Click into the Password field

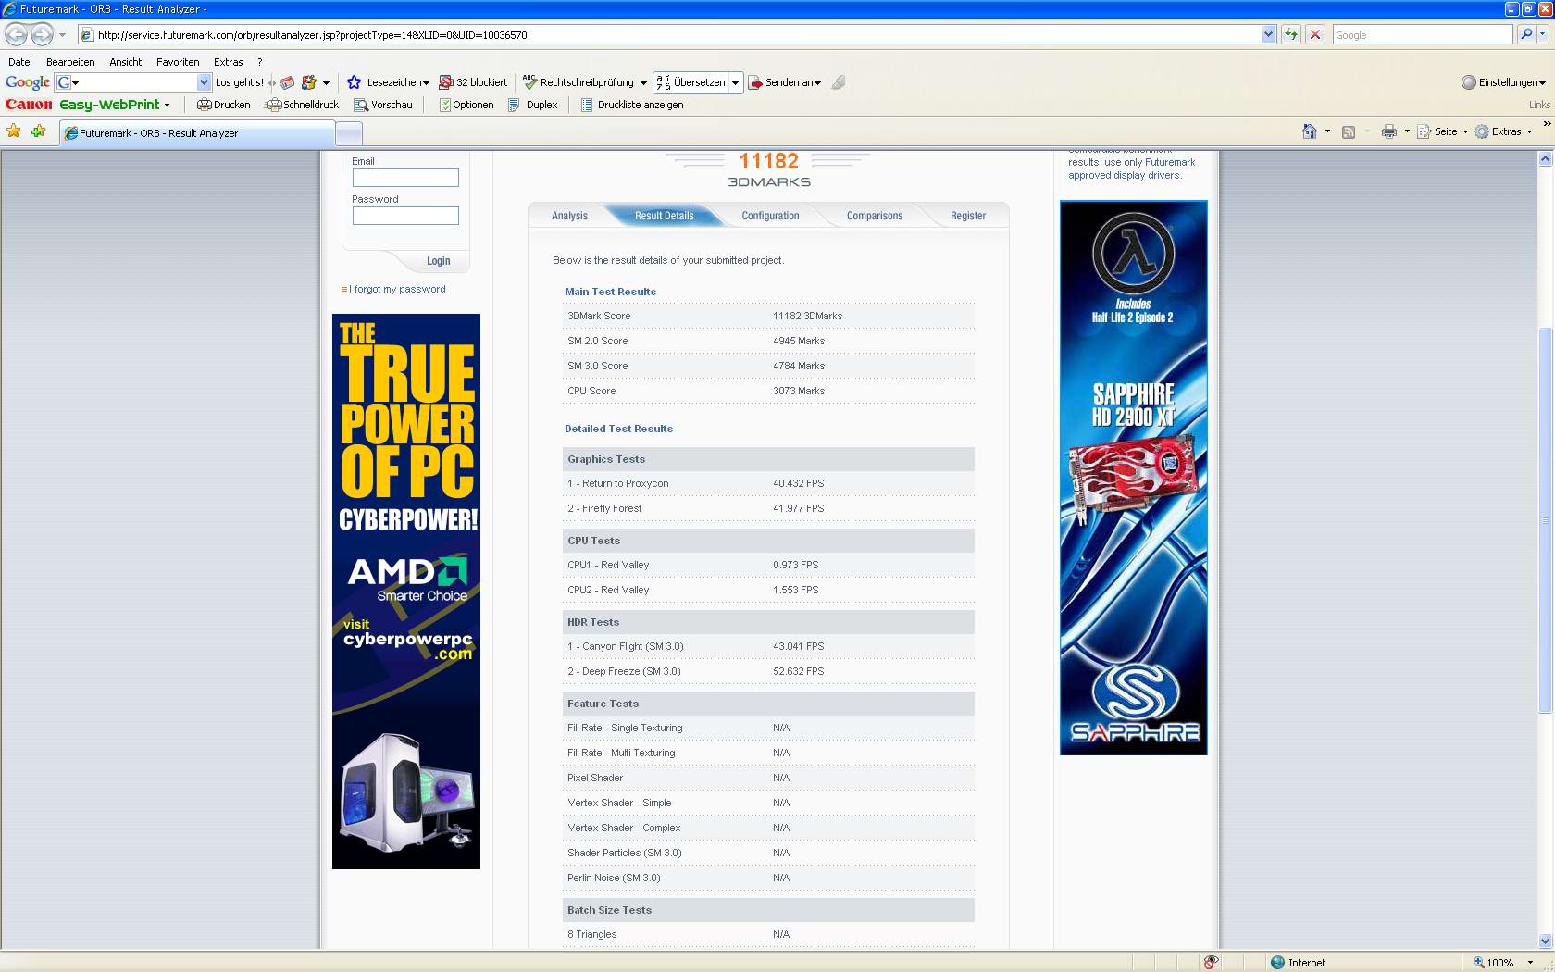(x=405, y=216)
